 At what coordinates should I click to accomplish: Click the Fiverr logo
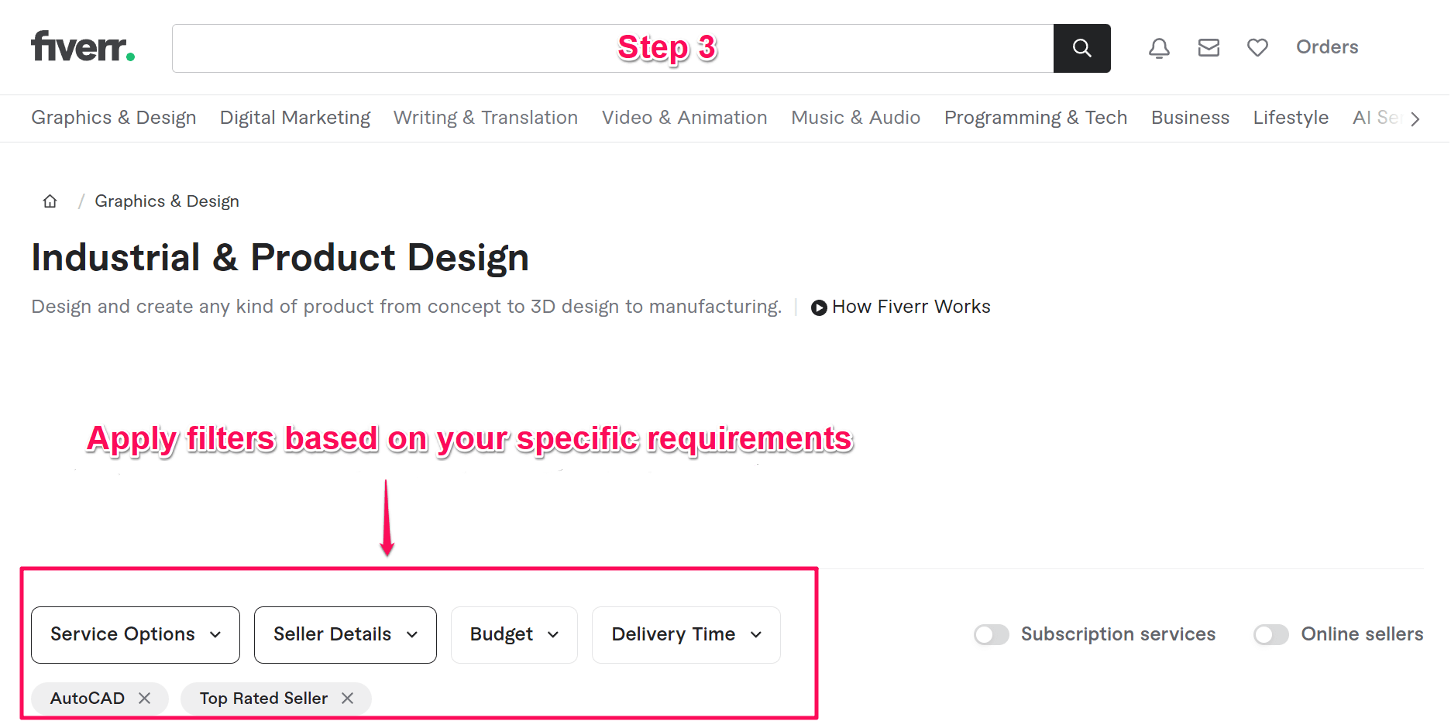[81, 46]
